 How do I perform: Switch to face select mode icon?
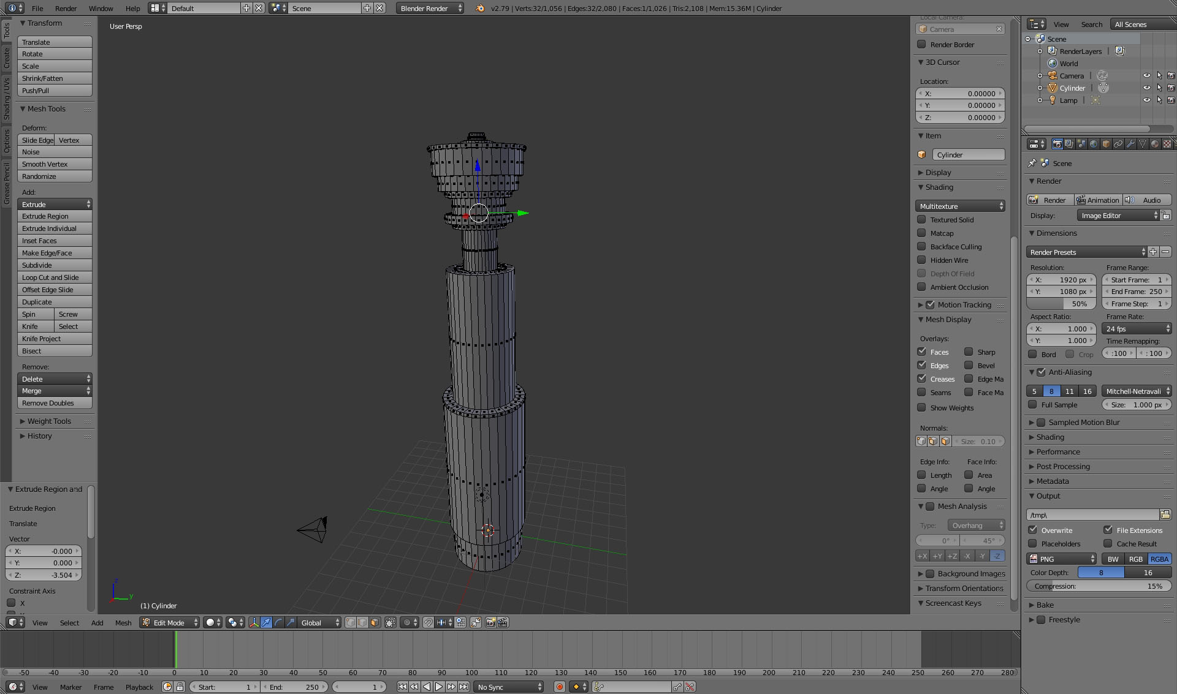click(375, 622)
